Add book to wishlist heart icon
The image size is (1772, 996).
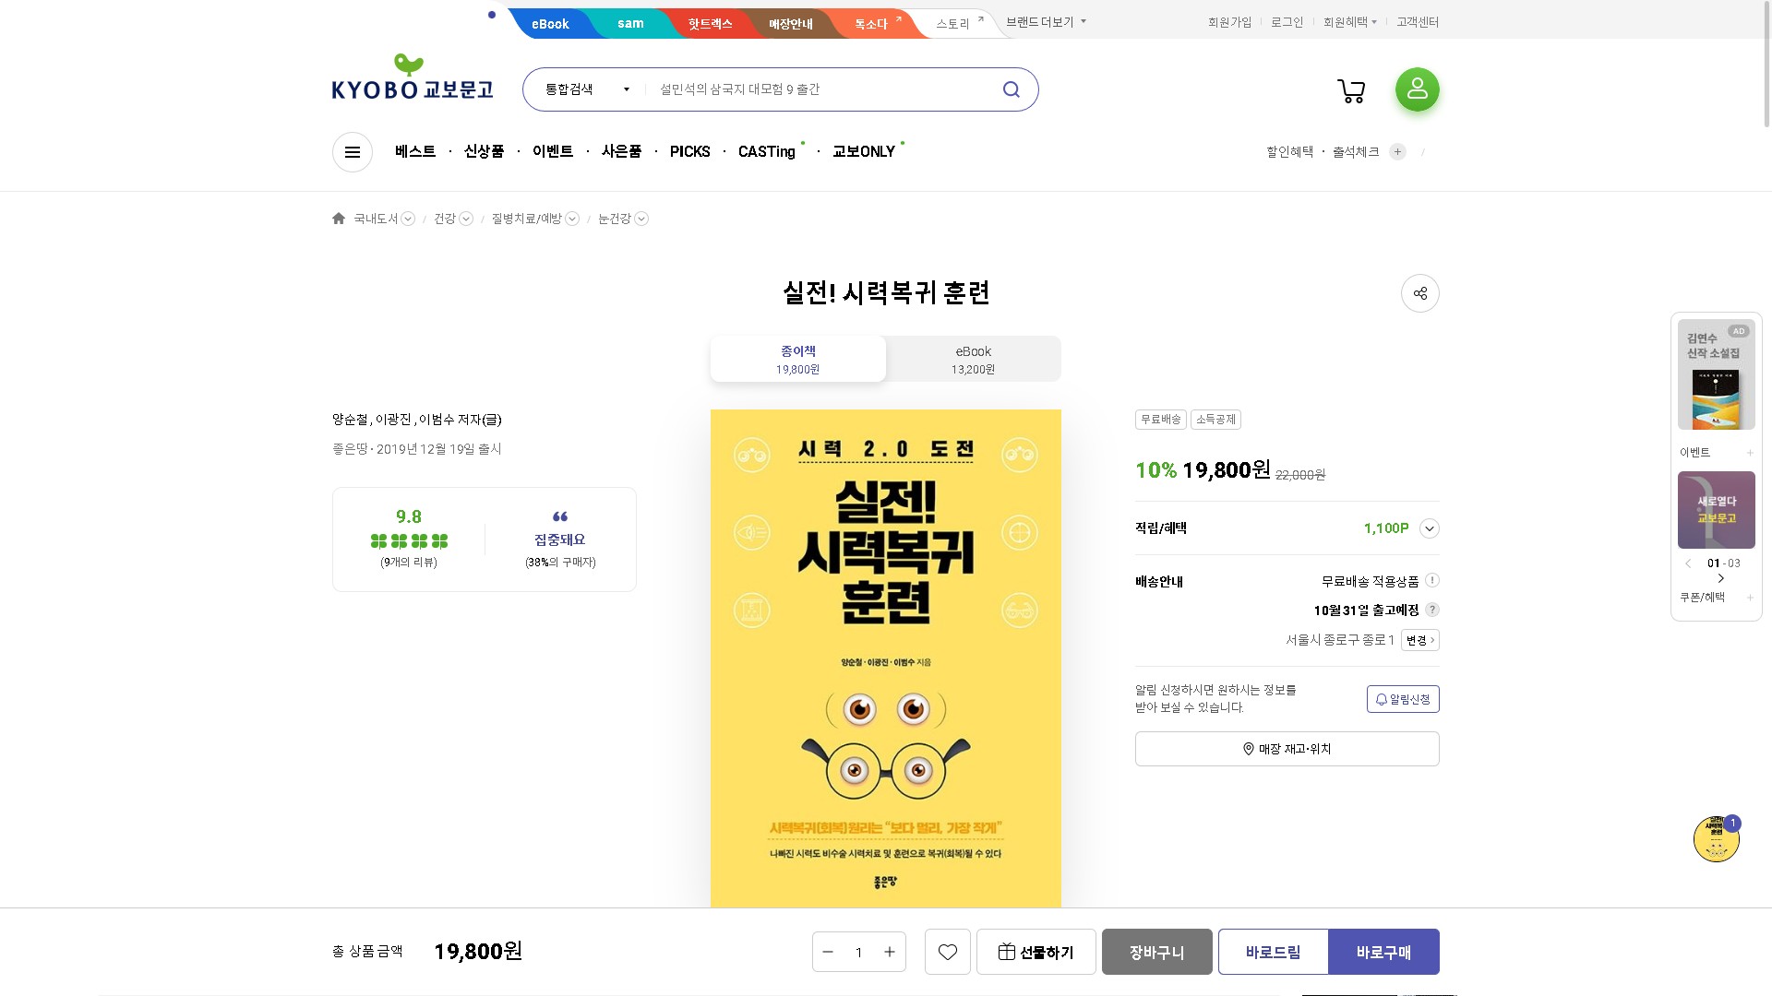[x=947, y=952]
